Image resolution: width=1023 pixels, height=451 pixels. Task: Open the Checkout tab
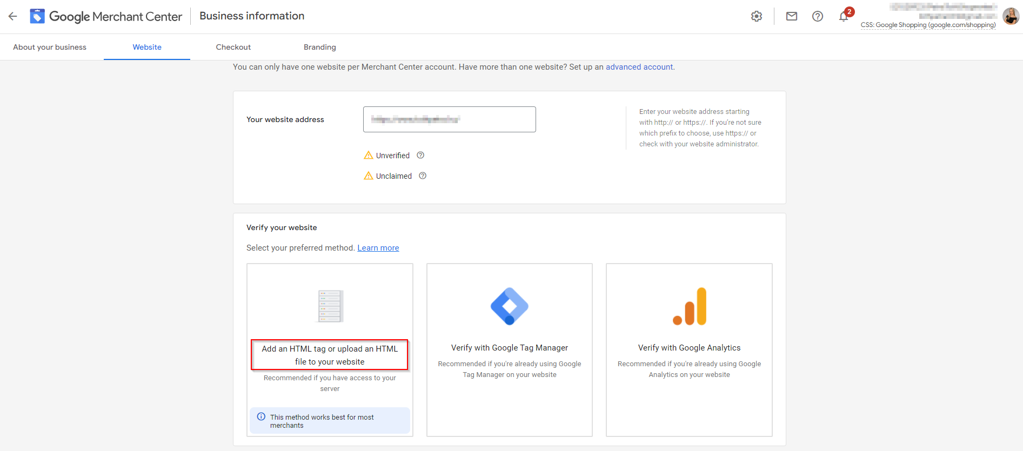(233, 48)
